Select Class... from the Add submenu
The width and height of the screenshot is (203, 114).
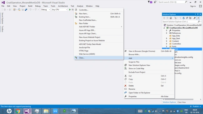pos(99,58)
